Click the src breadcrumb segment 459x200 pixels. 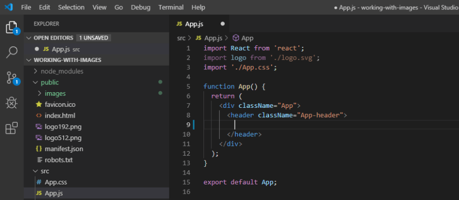(181, 38)
